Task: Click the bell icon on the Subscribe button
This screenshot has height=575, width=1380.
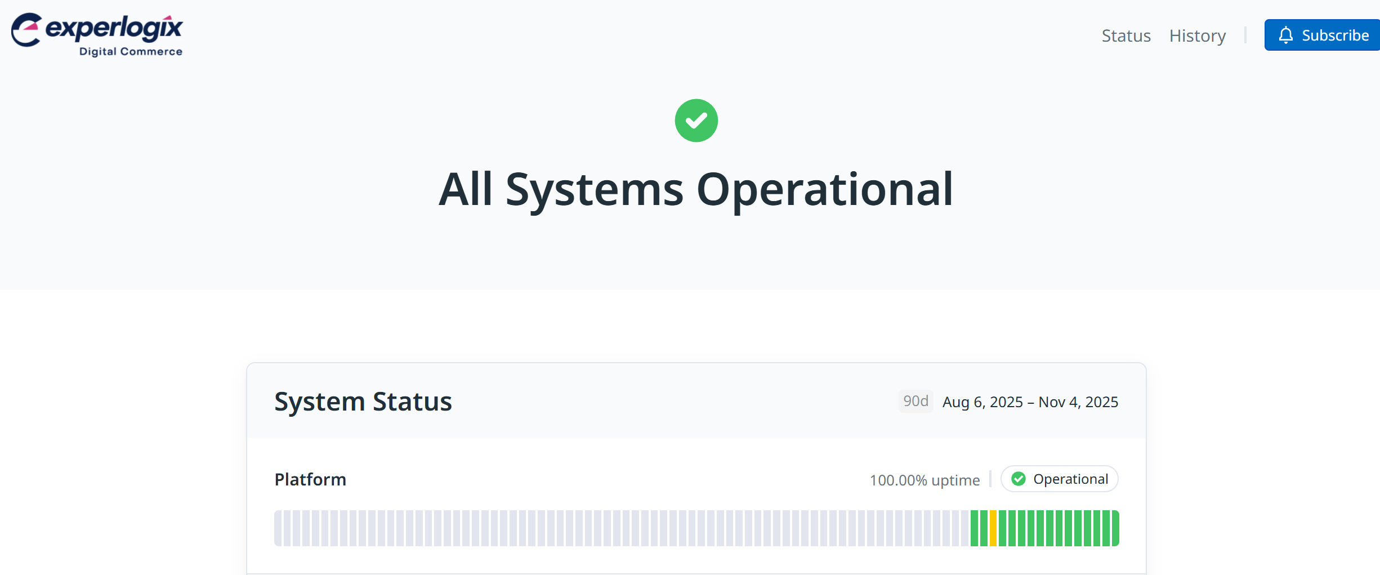Action: coord(1285,35)
